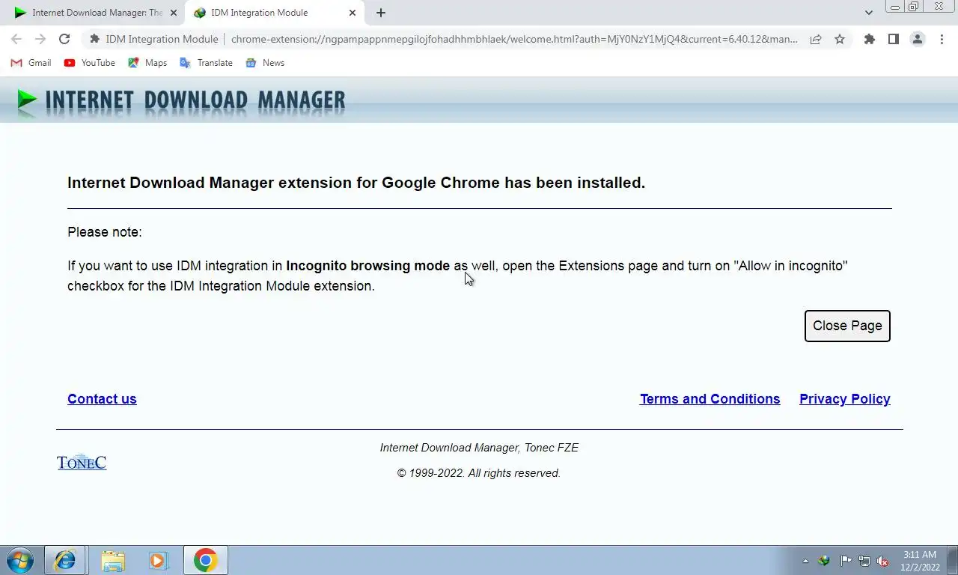Image resolution: width=958 pixels, height=575 pixels.
Task: Open the Terms and Conditions link
Action: [x=710, y=399]
